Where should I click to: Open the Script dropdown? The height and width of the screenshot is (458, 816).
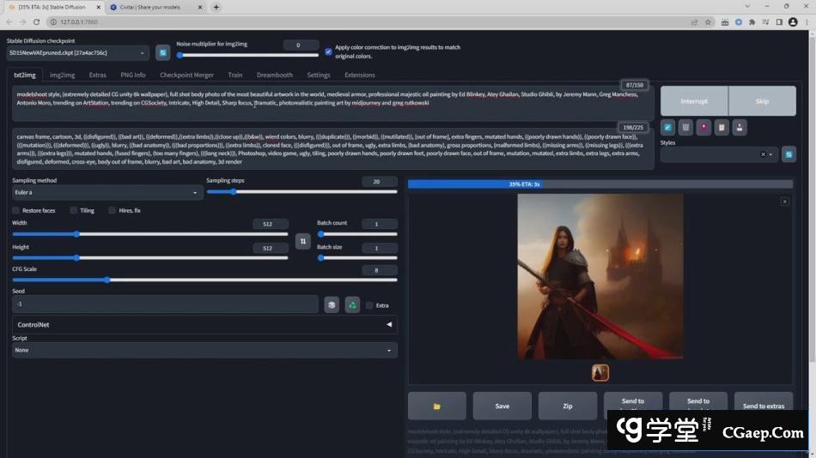pos(204,350)
